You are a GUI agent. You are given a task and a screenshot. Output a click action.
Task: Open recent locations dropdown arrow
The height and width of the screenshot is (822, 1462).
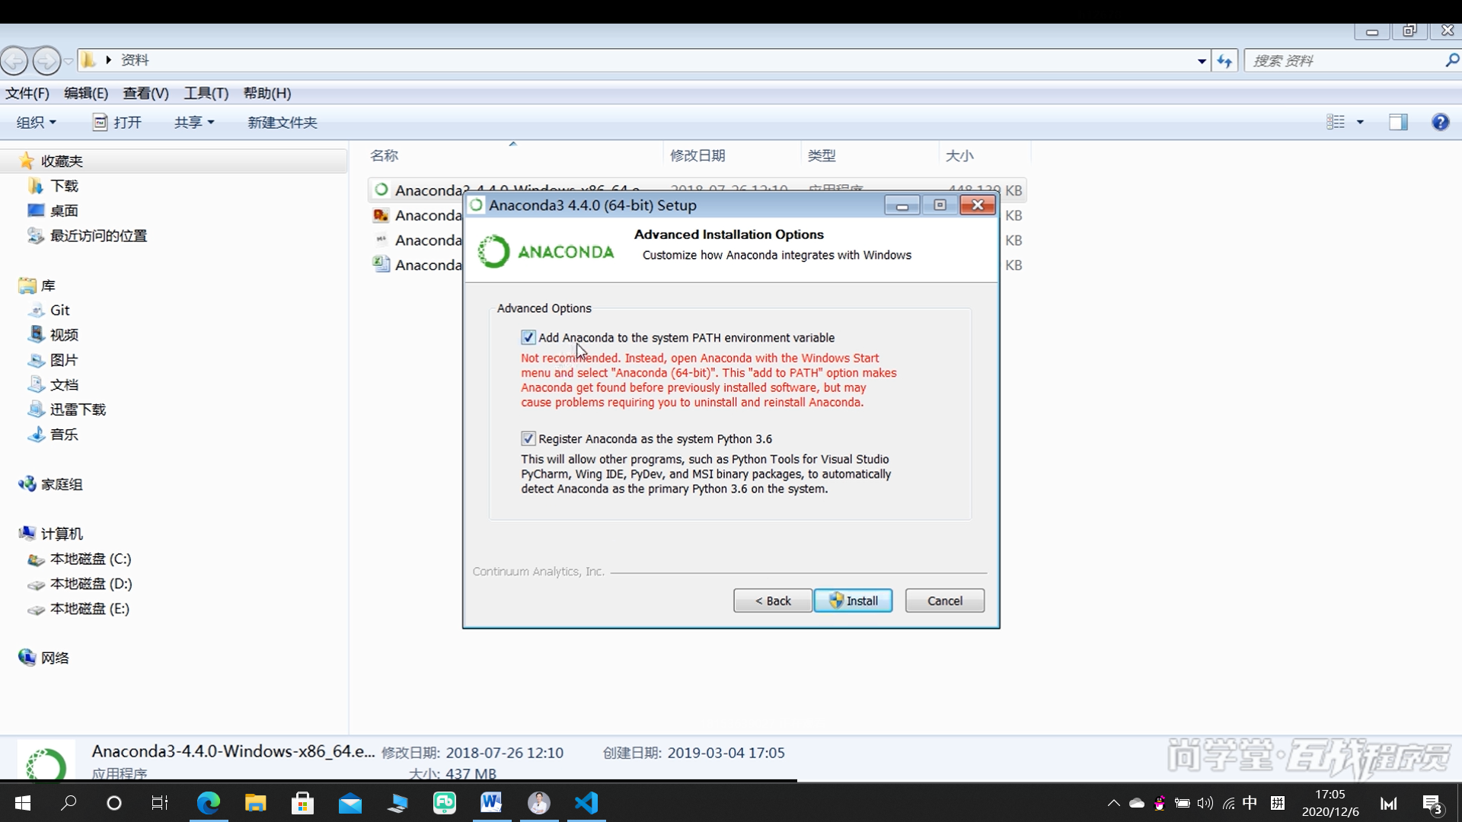69,61
